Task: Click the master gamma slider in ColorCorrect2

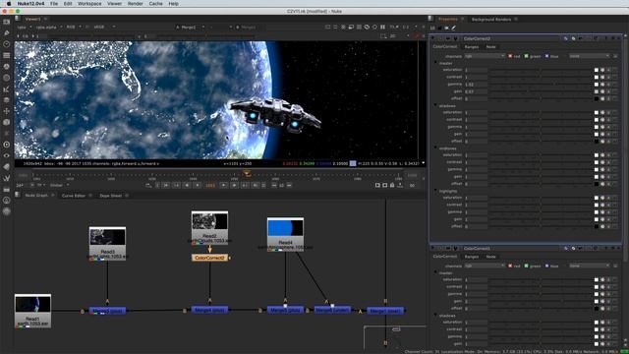Action: tap(541, 85)
